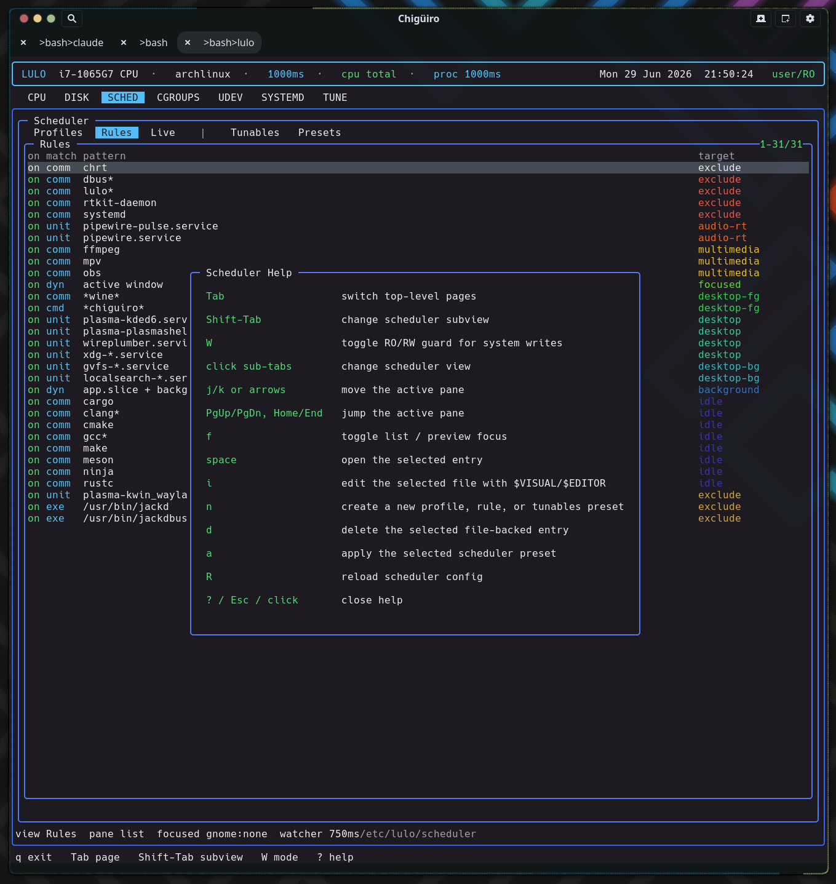Open the Presets sub-tab

tap(320, 132)
